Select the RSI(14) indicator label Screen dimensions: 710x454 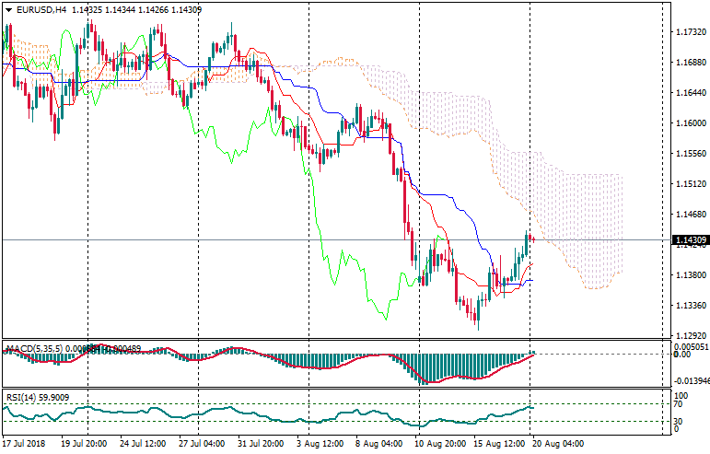(25, 398)
